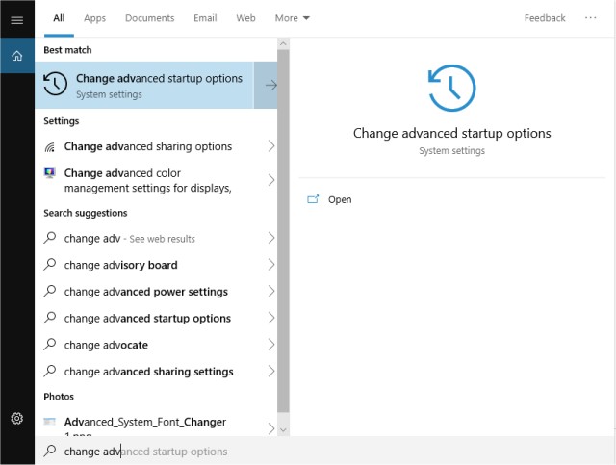The image size is (616, 465).
Task: Expand chevron for 'change adv' web results
Action: coord(271,238)
